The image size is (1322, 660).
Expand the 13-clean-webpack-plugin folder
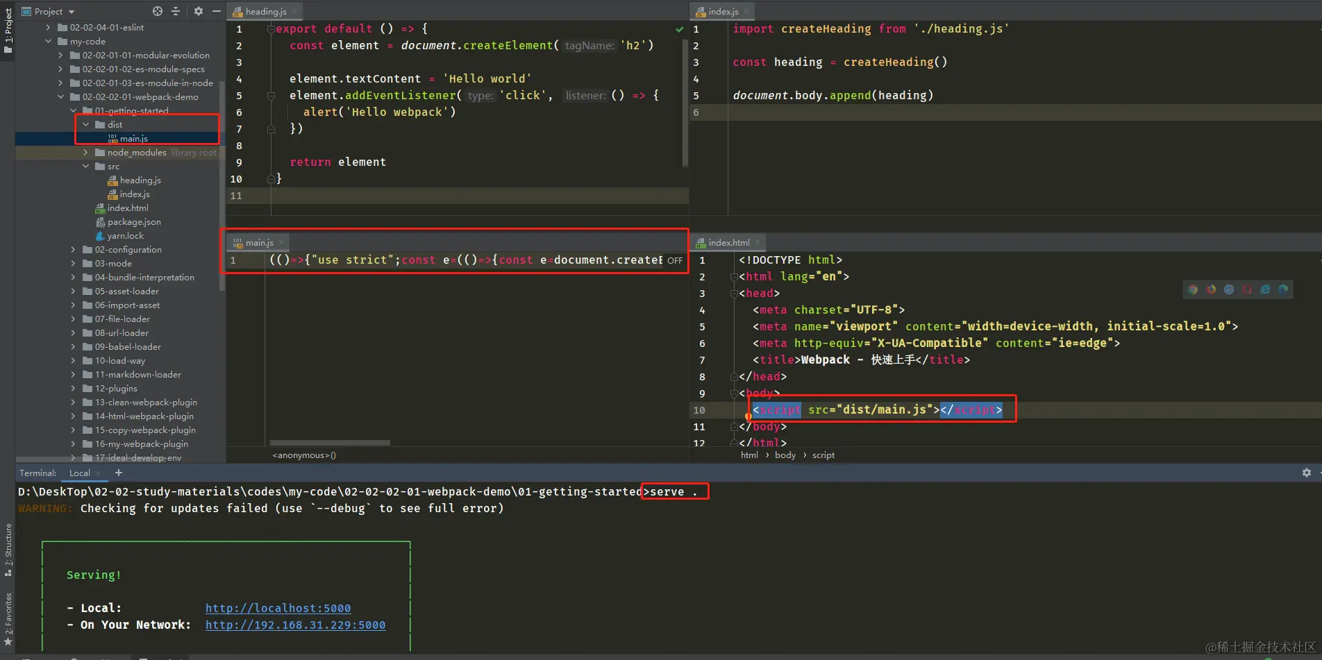click(x=74, y=403)
